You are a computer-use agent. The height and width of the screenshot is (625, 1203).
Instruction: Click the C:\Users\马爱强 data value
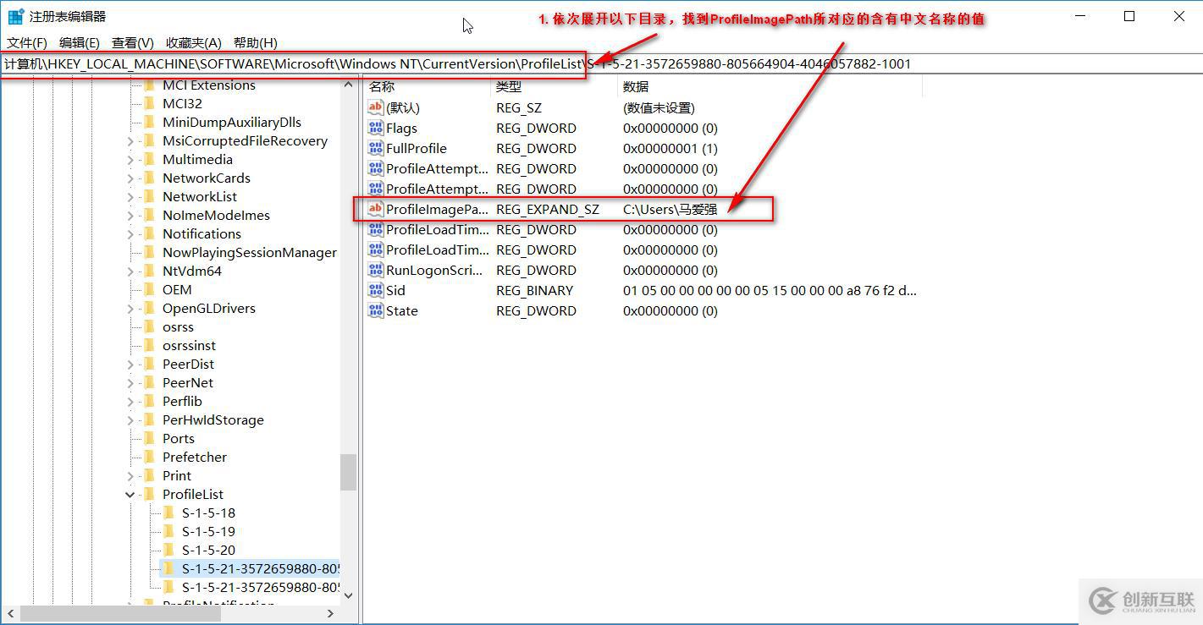tap(670, 209)
